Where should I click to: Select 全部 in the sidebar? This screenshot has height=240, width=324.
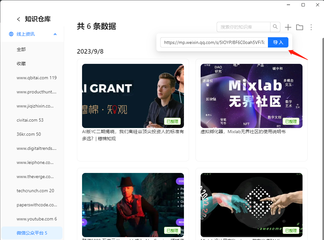click(21, 49)
